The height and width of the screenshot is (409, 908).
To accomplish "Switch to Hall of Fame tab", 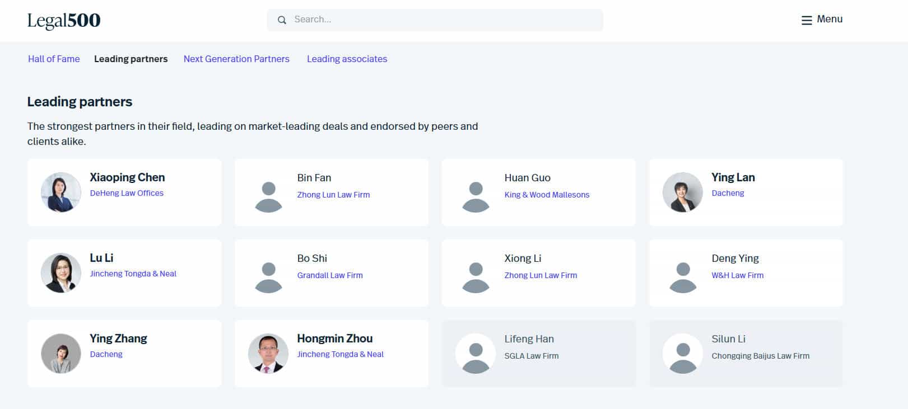I will click(54, 59).
